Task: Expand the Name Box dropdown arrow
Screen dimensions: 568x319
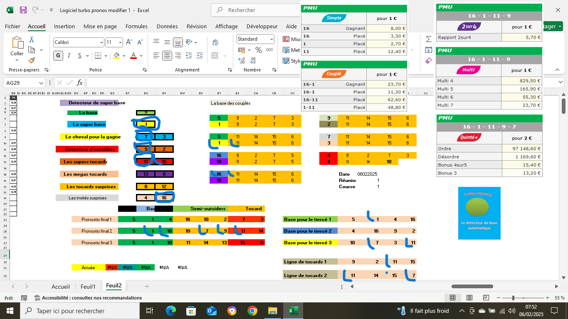Action: (x=41, y=83)
